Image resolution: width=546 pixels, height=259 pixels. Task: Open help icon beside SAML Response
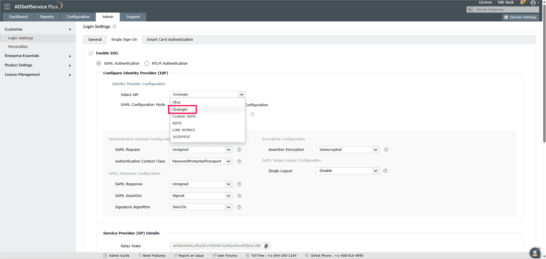(x=239, y=184)
